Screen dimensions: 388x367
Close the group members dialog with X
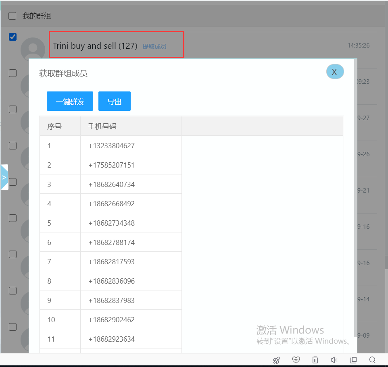[335, 72]
